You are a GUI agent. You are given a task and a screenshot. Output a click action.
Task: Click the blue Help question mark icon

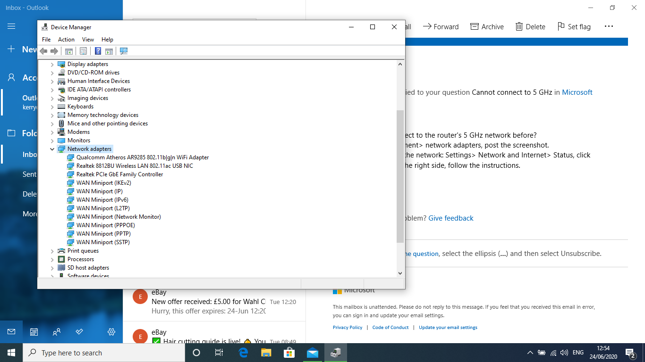pos(98,51)
